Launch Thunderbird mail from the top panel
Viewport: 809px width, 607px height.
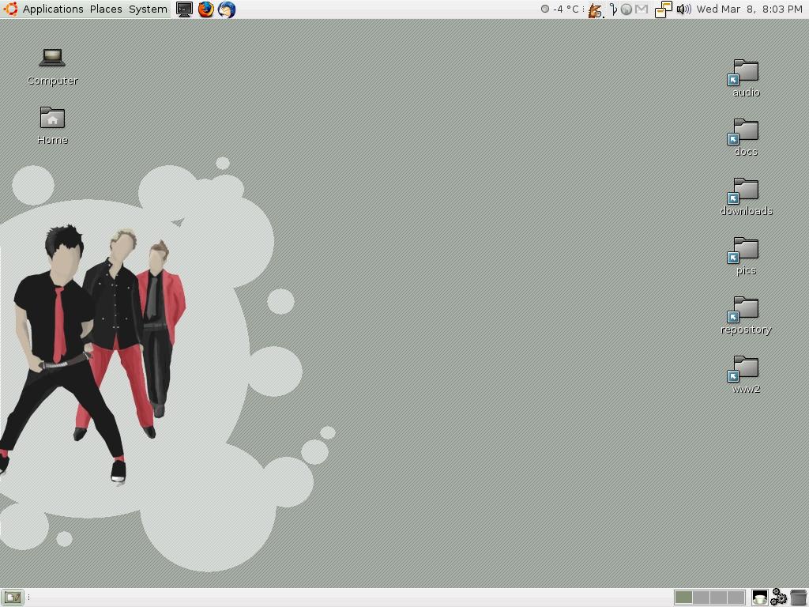tap(227, 9)
